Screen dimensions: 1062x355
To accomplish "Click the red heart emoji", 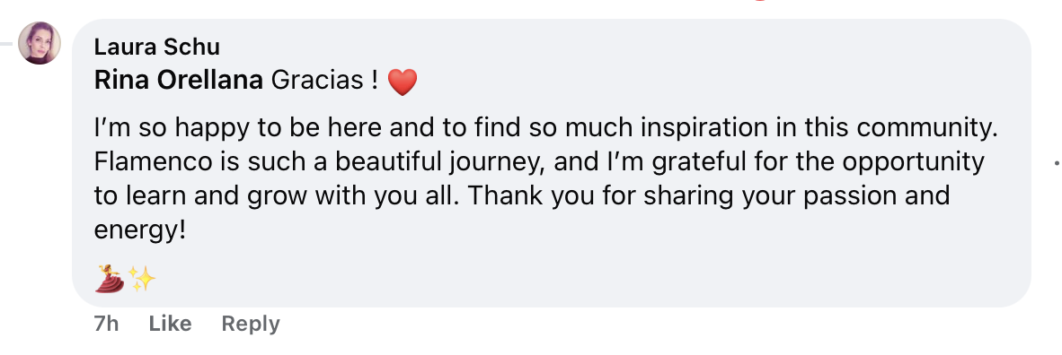I will 403,82.
